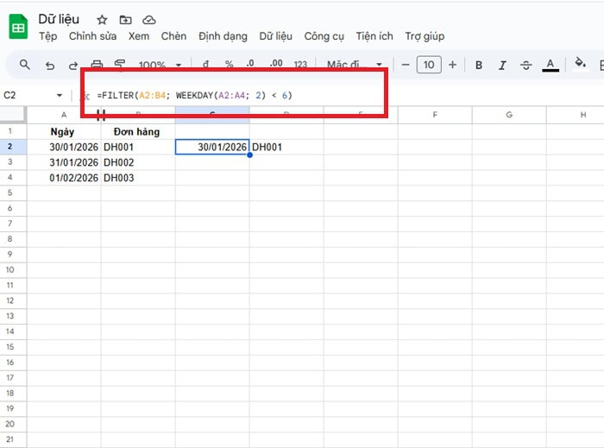Click the search menus magnifier icon
This screenshot has height=448, width=604.
25,65
